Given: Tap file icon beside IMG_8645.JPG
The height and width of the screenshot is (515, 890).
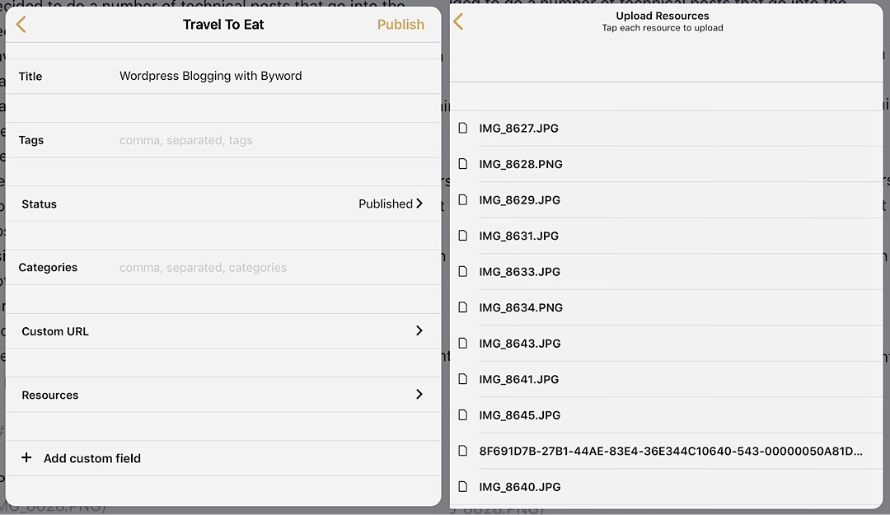Looking at the screenshot, I should pyautogui.click(x=463, y=415).
